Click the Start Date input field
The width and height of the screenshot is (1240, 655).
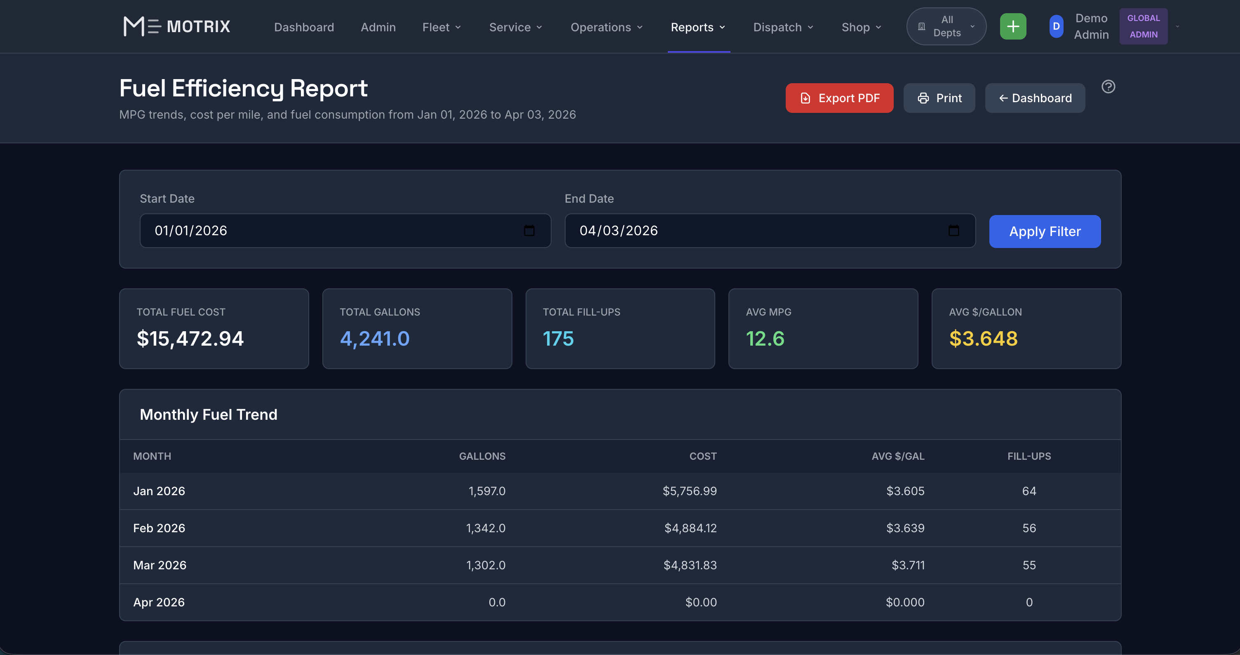(332, 231)
